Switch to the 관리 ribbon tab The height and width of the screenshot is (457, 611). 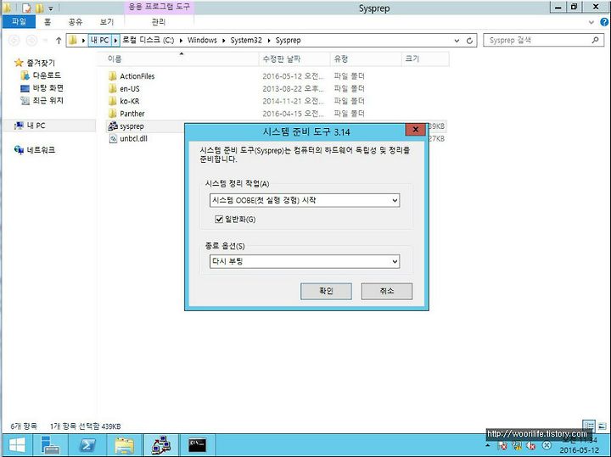[x=159, y=22]
